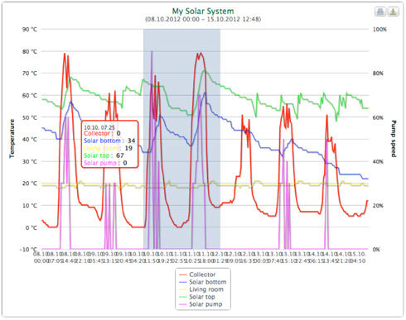Screen dimensions: 406x320
Task: Click the 50 °C axis label
Action: (x=30, y=117)
